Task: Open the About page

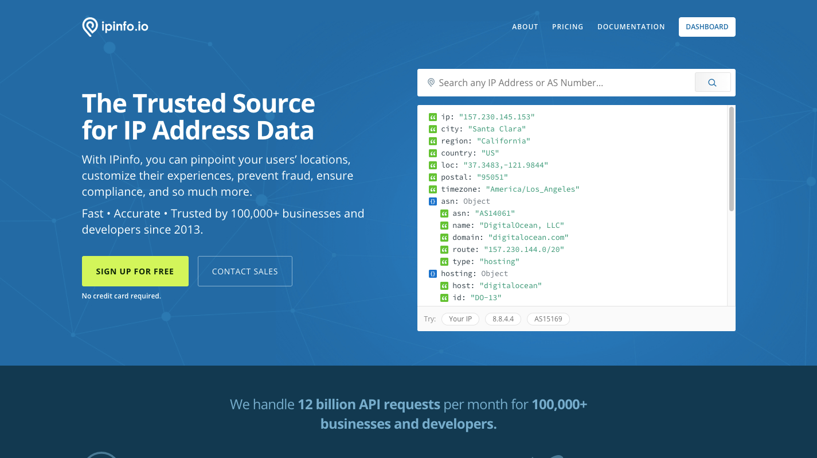Action: 525,27
